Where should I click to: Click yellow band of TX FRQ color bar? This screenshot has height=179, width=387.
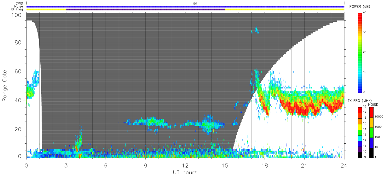tap(360, 127)
